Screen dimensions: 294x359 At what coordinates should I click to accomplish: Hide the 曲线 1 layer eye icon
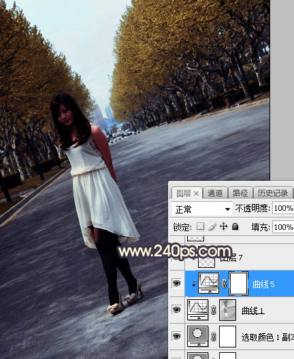coord(176,310)
